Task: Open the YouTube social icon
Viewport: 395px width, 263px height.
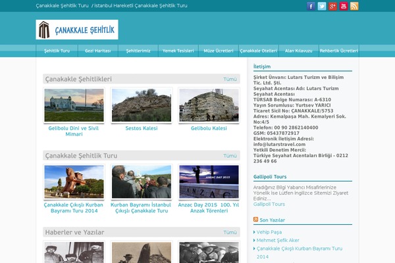Action: 344,6
